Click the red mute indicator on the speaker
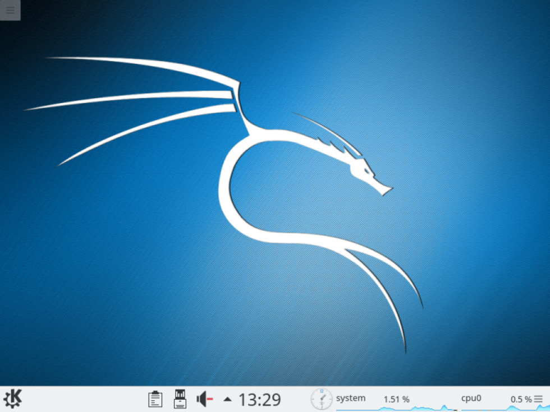 point(210,399)
